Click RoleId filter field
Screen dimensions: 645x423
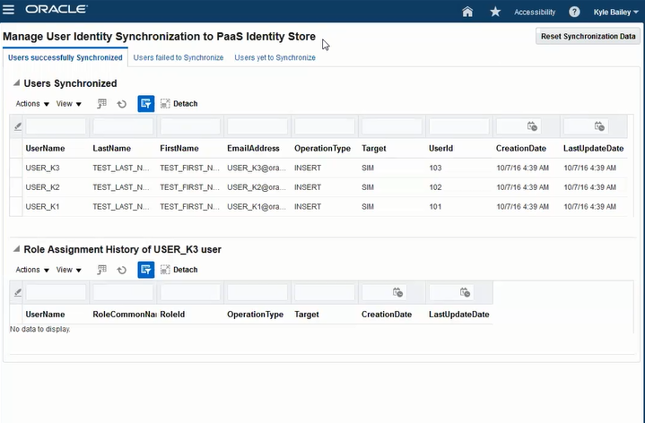(x=190, y=292)
